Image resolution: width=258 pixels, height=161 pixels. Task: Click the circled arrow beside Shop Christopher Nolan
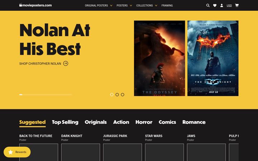(66, 63)
